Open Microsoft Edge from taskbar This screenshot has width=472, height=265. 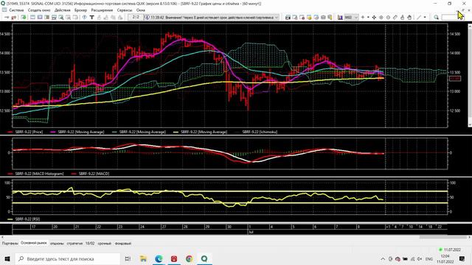click(159, 258)
